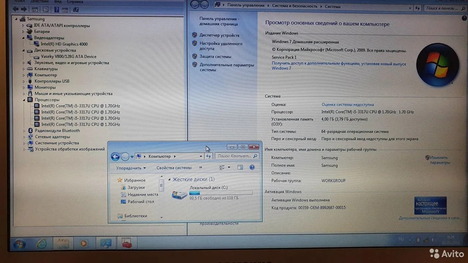Select Системные устройства category

pyautogui.click(x=57, y=143)
